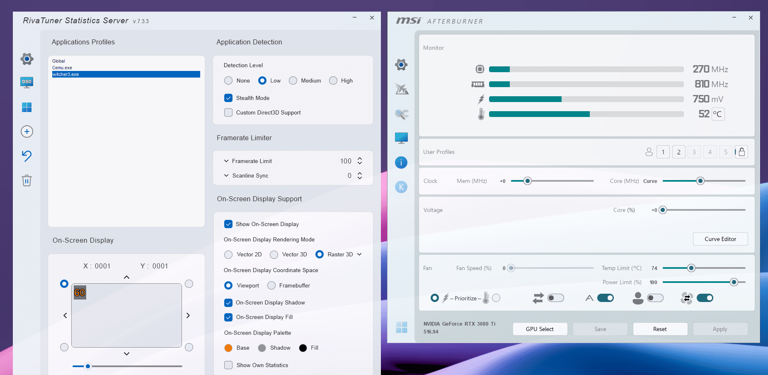Click the Windows startup icon at Afterburner bottom left
Image resolution: width=768 pixels, height=375 pixels.
pos(402,328)
